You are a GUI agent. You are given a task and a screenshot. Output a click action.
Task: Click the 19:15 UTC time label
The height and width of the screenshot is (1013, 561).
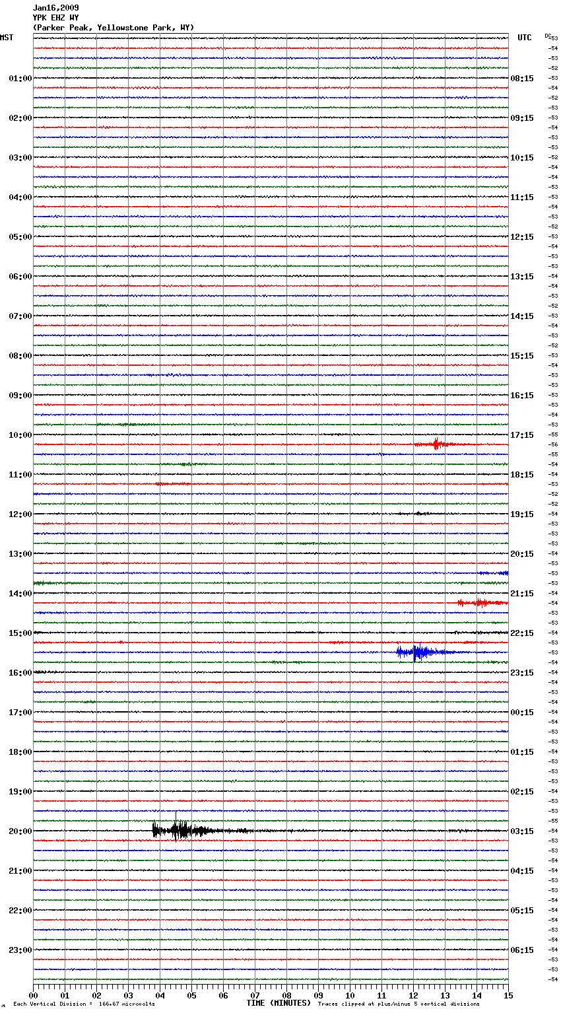522,514
